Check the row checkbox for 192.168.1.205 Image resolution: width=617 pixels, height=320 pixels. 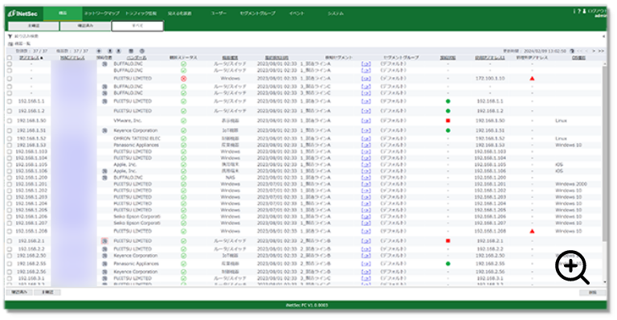[10, 210]
